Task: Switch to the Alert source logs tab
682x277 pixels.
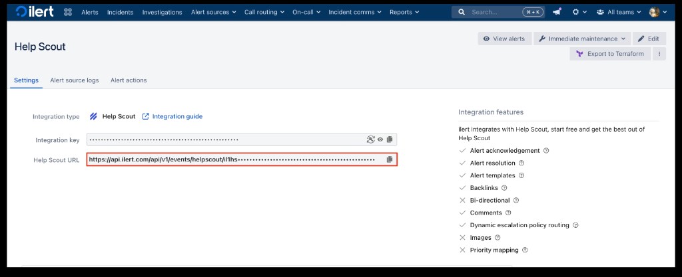Action: (x=75, y=80)
